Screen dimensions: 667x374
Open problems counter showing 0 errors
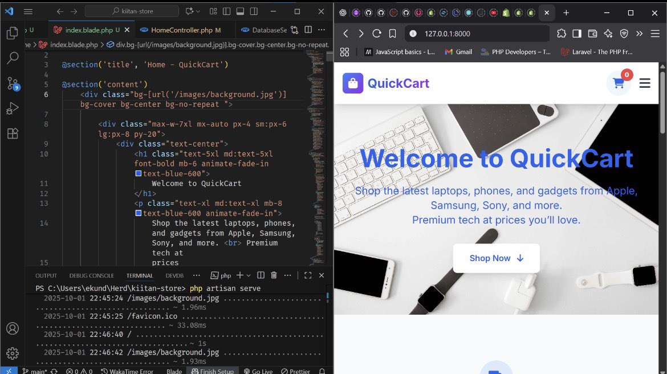click(79, 371)
